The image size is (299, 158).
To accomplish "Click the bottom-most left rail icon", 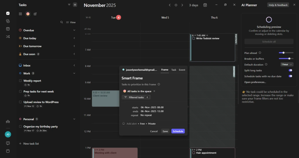I will click(x=8, y=151).
